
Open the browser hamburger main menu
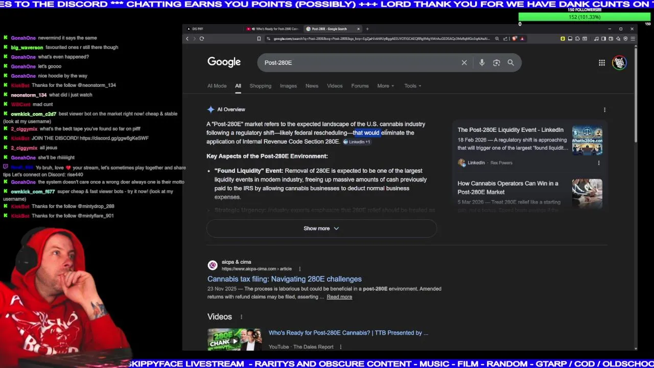(633, 39)
